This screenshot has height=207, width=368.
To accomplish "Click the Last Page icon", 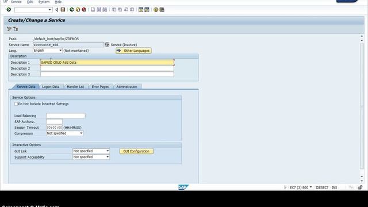I will pos(132,10).
